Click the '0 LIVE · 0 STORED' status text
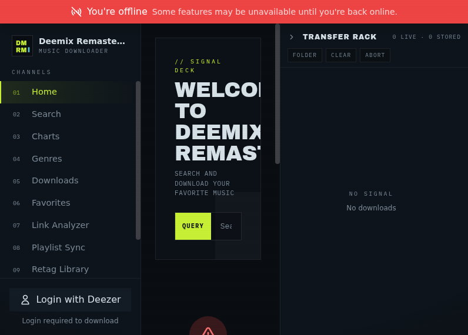The image size is (468, 335). pos(426,37)
